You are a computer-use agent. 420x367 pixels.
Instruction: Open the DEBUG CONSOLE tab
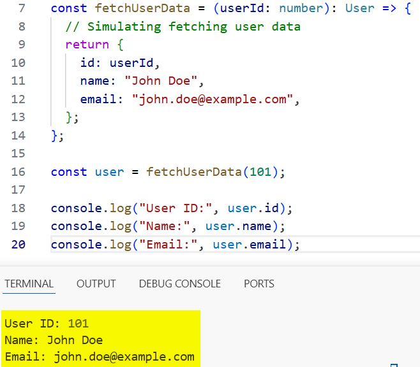(180, 284)
